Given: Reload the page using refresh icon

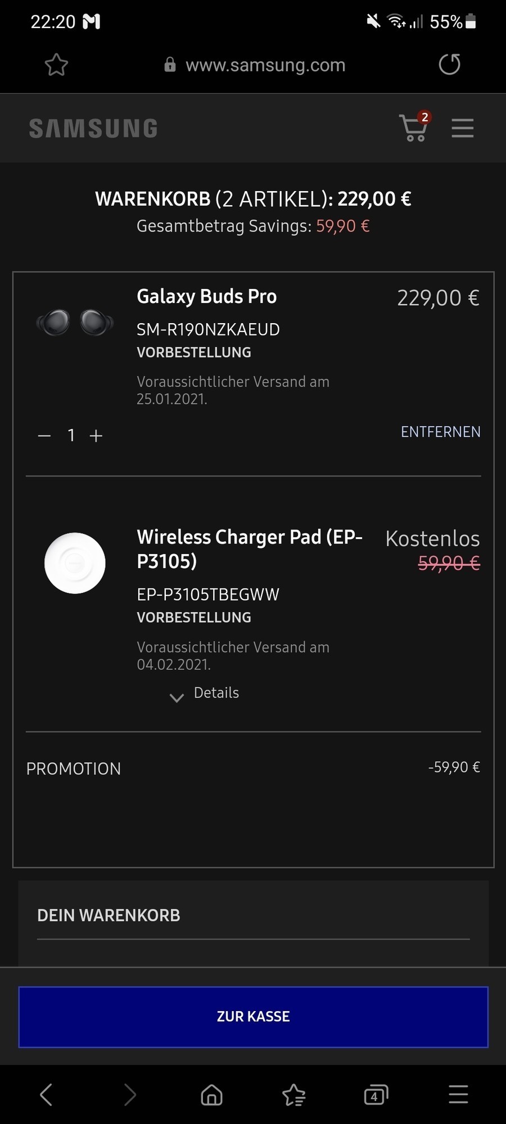Looking at the screenshot, I should pyautogui.click(x=449, y=64).
